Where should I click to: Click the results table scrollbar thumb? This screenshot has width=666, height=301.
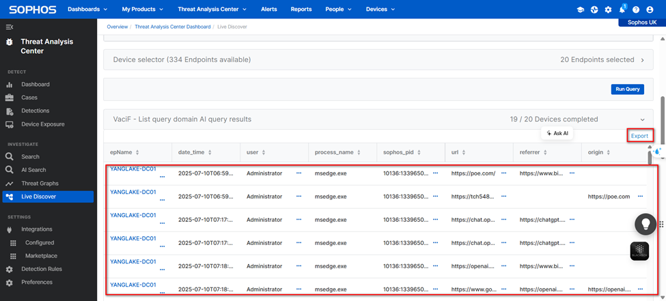650,157
